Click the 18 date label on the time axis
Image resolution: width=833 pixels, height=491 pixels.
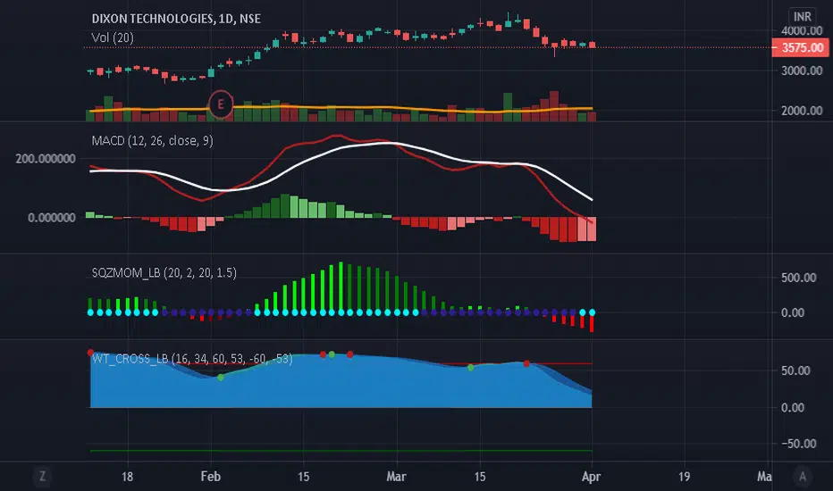(127, 476)
